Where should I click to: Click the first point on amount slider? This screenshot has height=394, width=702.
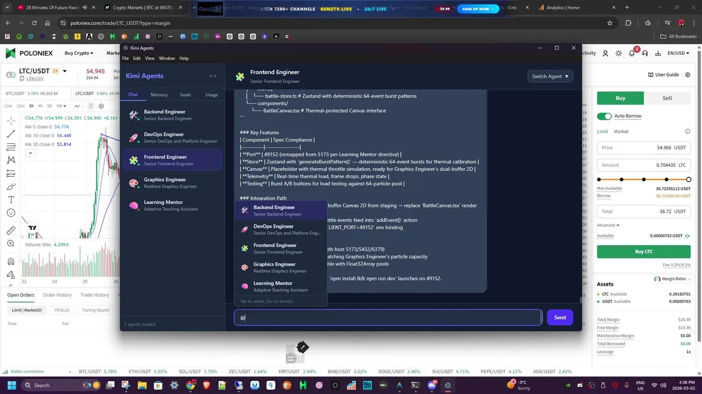click(599, 179)
